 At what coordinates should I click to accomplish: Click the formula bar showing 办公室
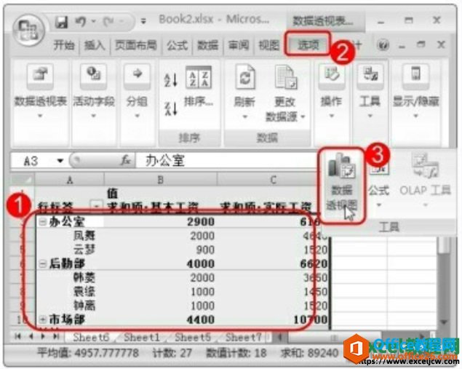coord(226,161)
